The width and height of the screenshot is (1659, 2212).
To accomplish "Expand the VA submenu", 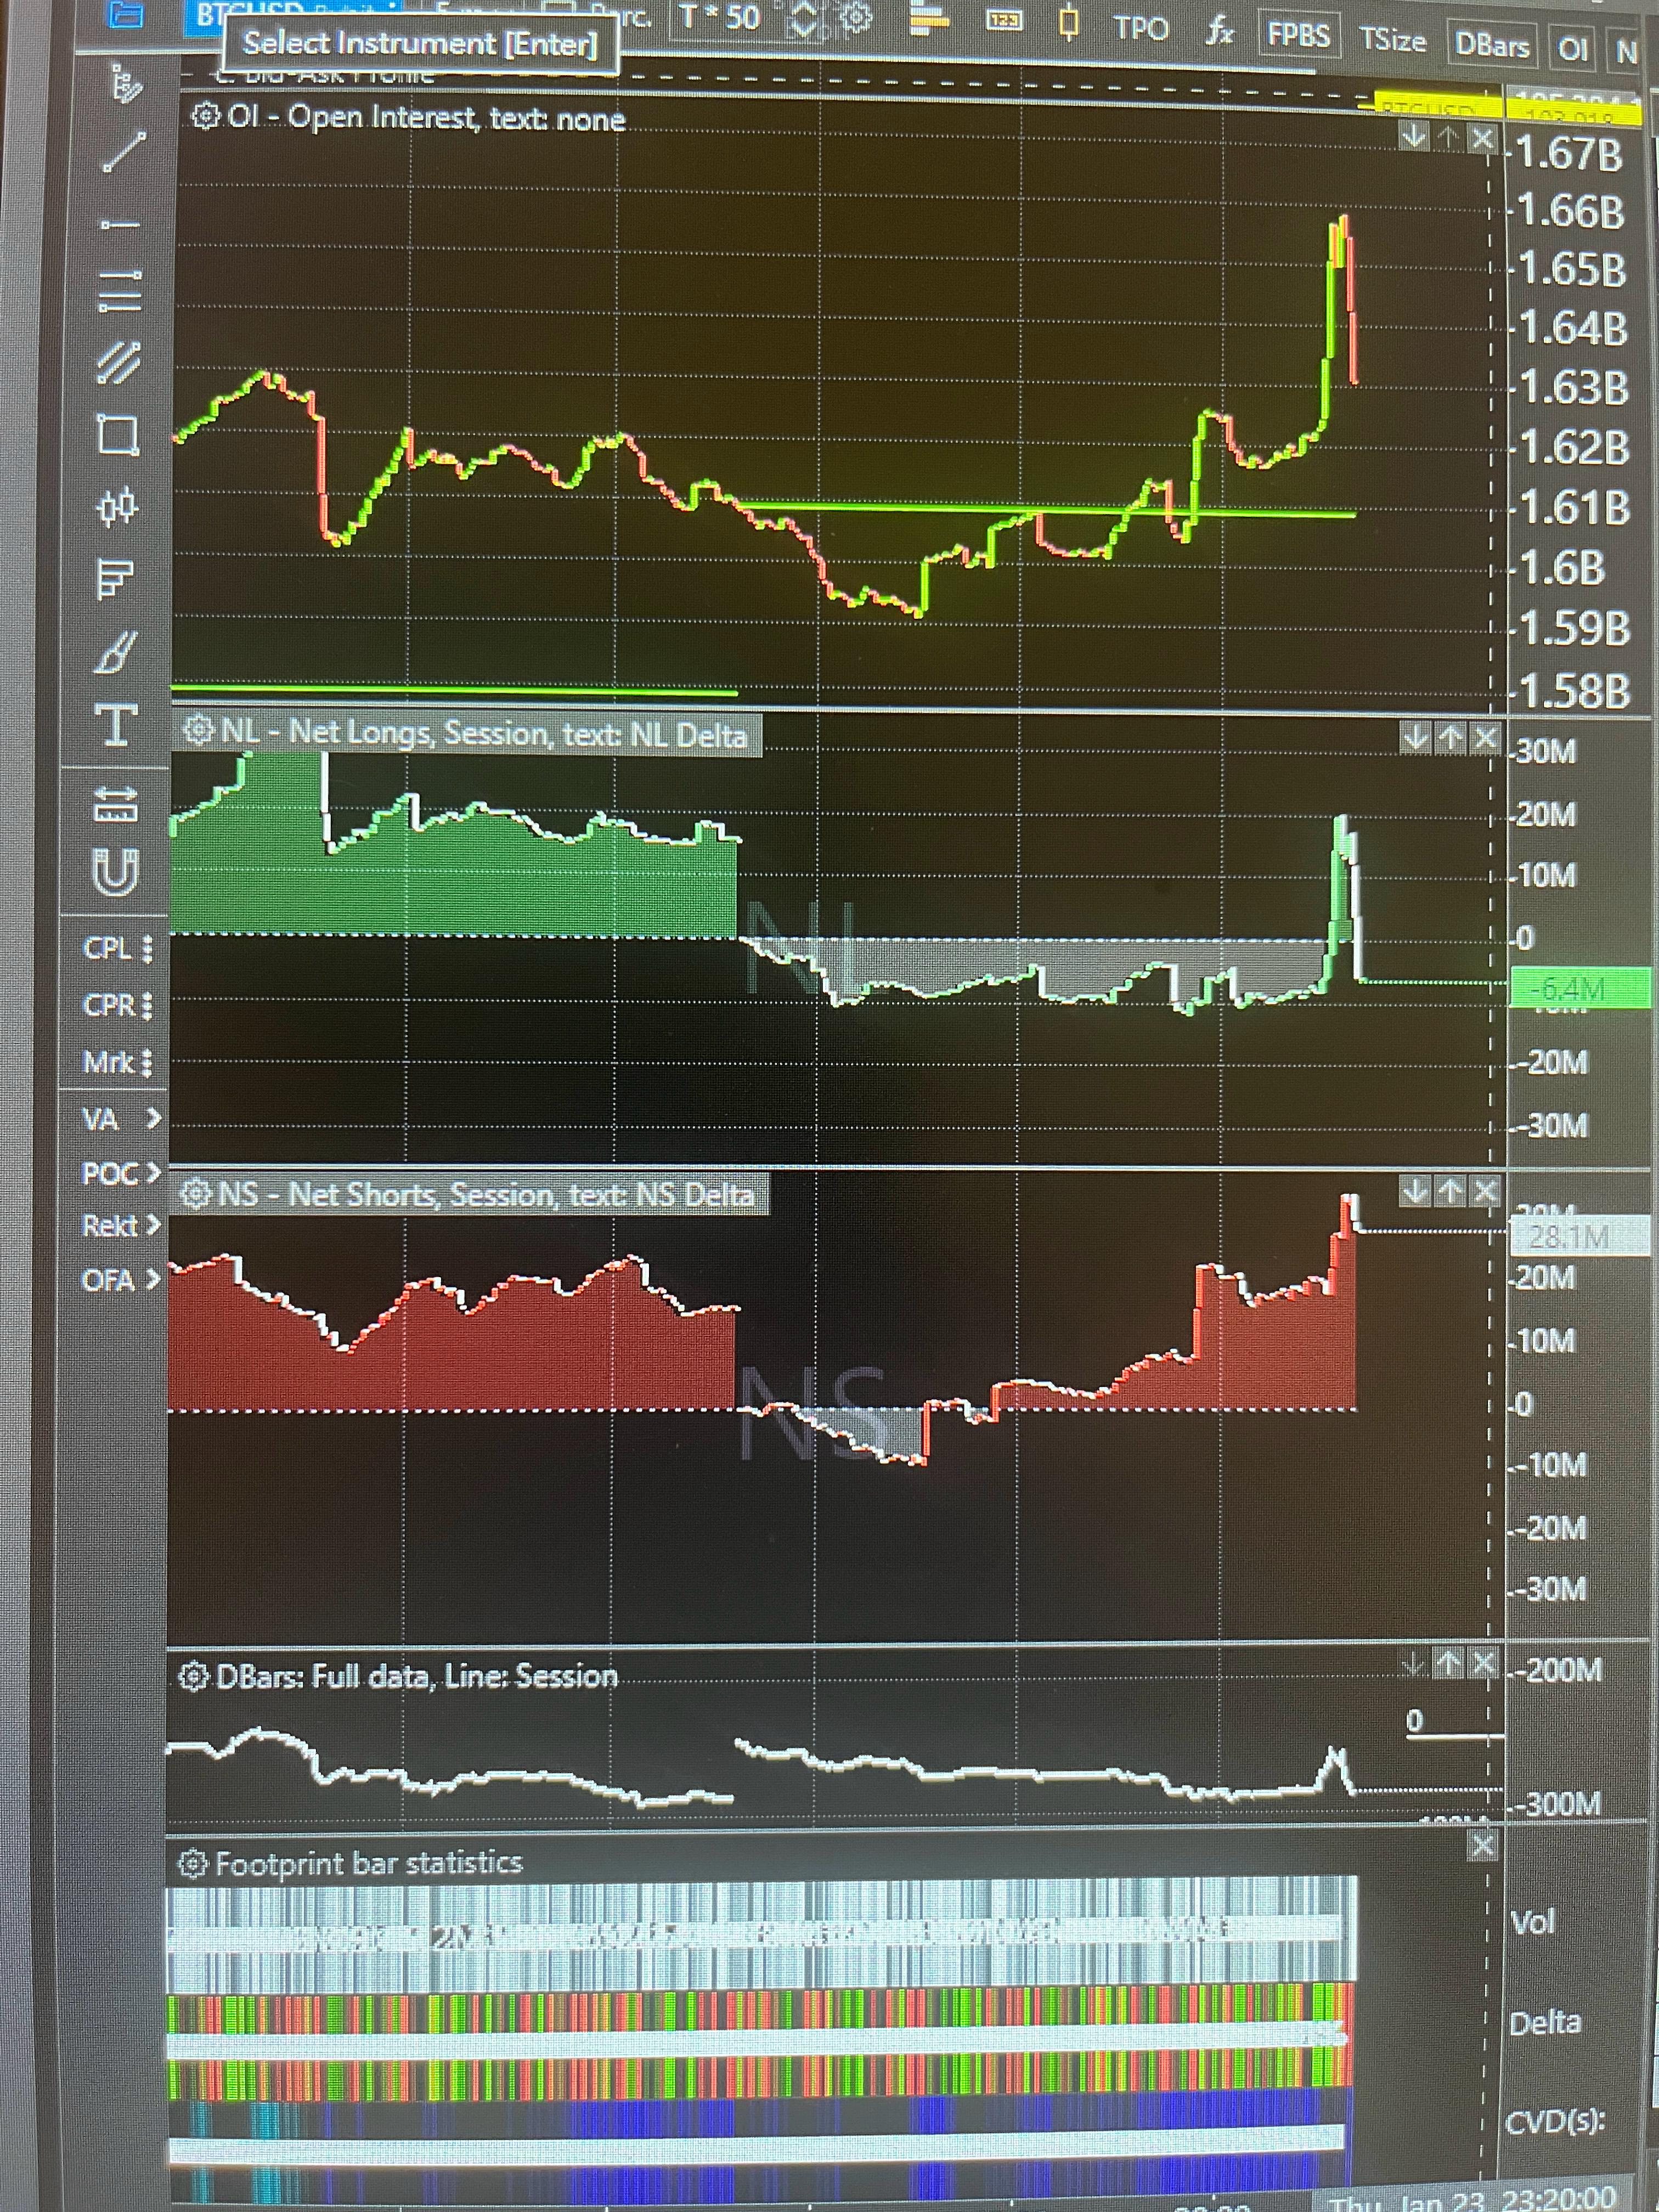I will pos(121,1119).
